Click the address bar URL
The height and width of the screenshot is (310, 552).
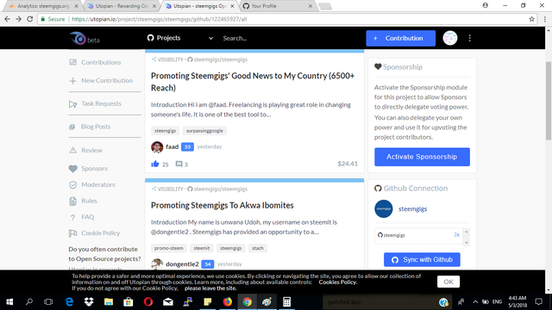159,19
